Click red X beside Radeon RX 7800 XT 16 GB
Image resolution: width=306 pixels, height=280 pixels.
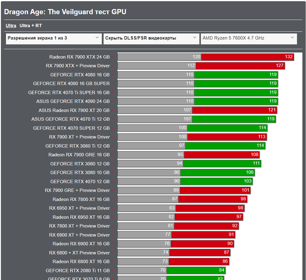click(113, 199)
